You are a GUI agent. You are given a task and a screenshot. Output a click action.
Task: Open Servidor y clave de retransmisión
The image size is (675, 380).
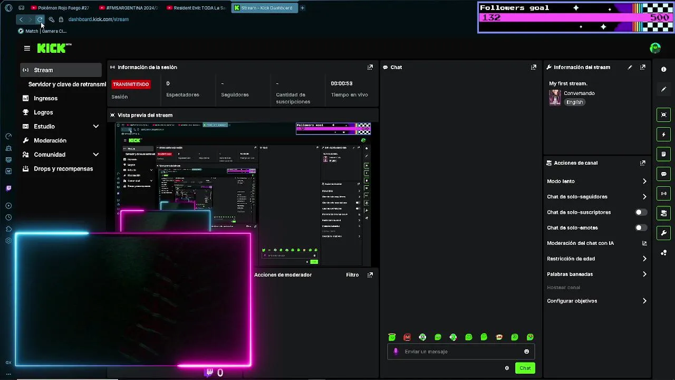point(67,84)
